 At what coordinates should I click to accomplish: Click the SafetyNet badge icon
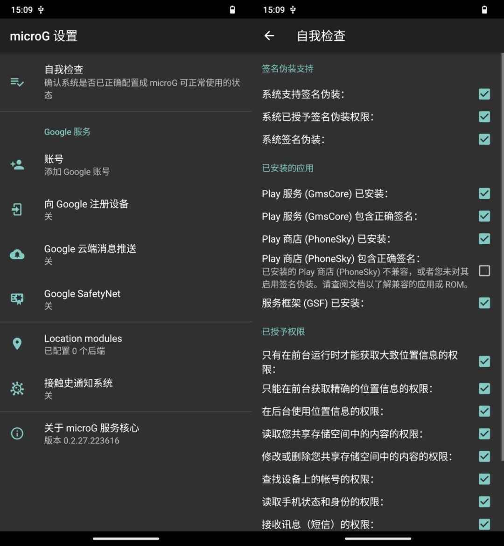[x=17, y=299]
